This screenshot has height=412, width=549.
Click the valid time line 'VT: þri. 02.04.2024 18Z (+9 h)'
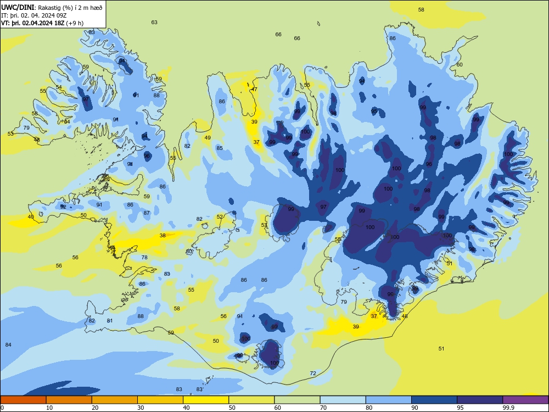click(x=42, y=23)
